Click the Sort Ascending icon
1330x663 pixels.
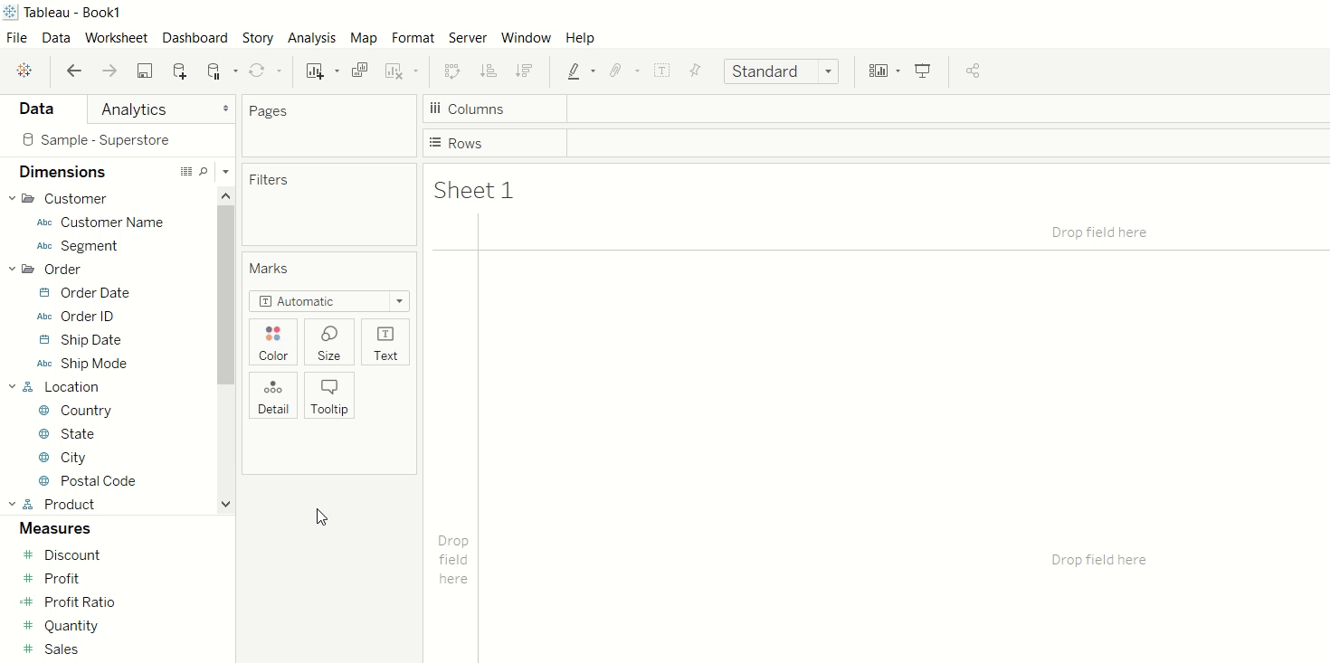click(x=488, y=71)
